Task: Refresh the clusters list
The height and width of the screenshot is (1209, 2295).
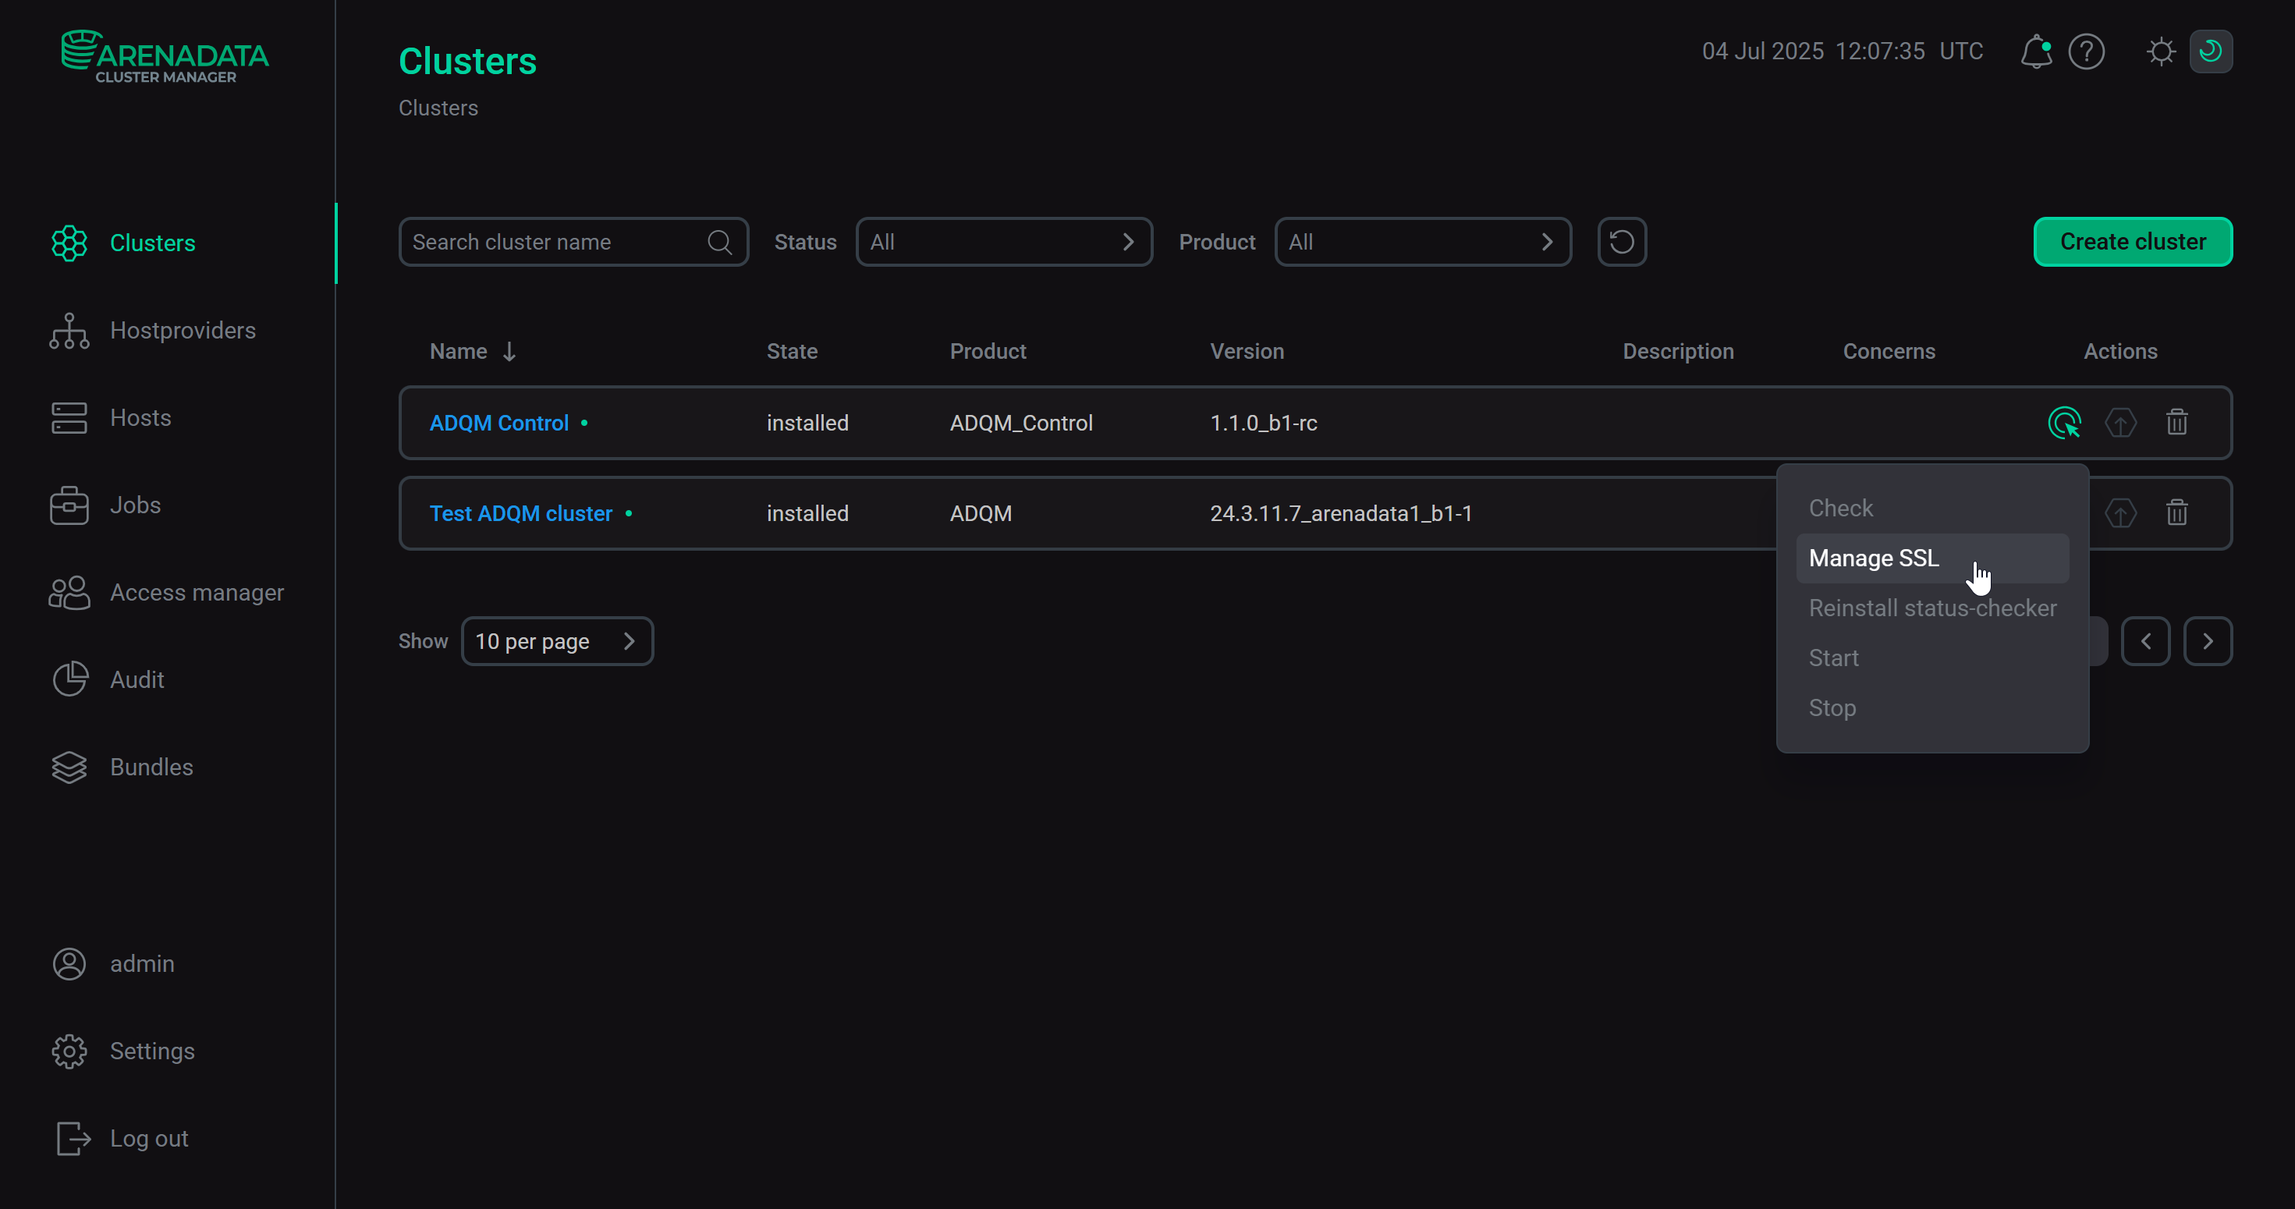Action: pyautogui.click(x=1622, y=242)
